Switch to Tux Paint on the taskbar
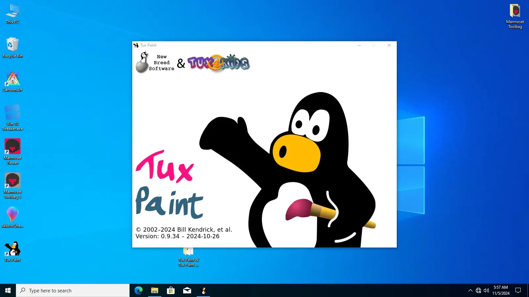Viewport: 529px width, 297px height. click(x=203, y=290)
